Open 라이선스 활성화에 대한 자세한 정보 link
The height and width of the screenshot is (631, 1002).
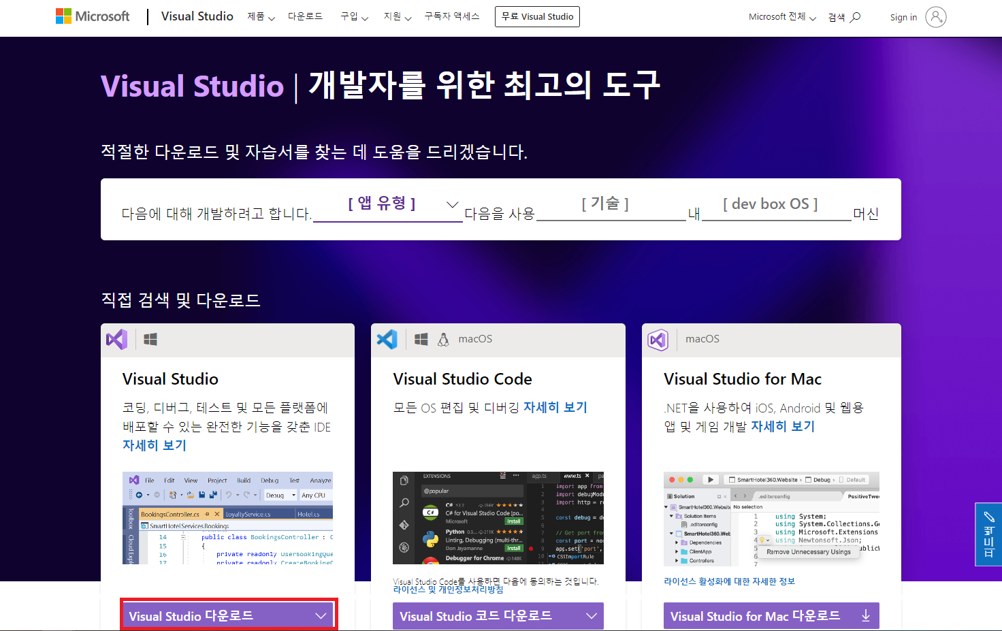pos(729,581)
